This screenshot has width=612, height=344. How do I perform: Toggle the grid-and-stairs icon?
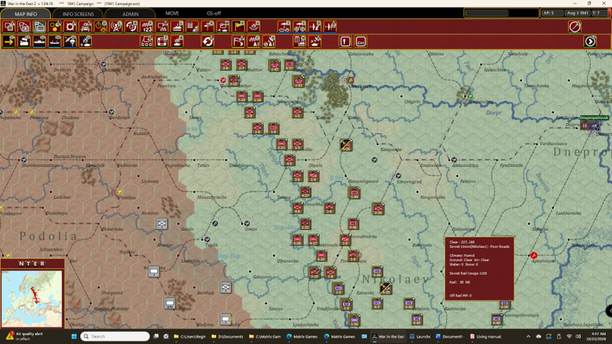tap(192, 27)
